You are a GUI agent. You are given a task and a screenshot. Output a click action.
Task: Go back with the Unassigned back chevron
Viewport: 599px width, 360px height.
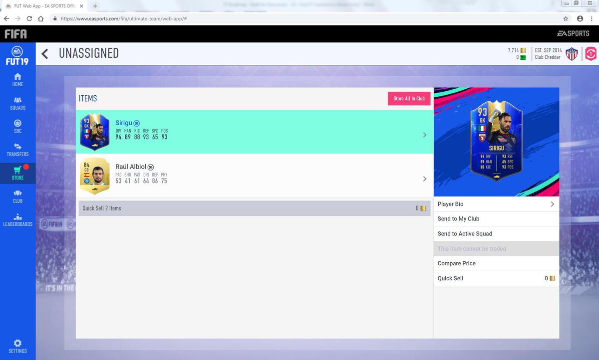(x=45, y=54)
